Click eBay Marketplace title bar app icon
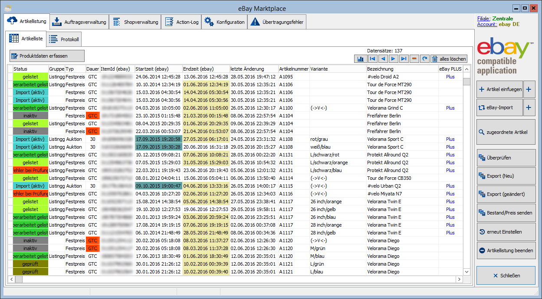This screenshot has width=542, height=299. point(8,8)
